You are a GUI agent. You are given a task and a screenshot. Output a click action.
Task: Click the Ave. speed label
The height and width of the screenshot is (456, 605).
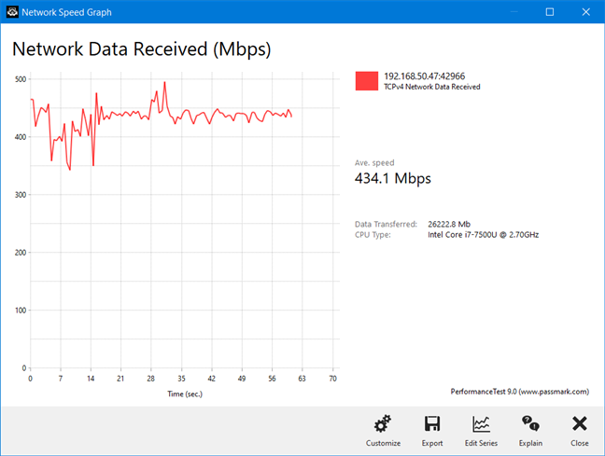[374, 162]
